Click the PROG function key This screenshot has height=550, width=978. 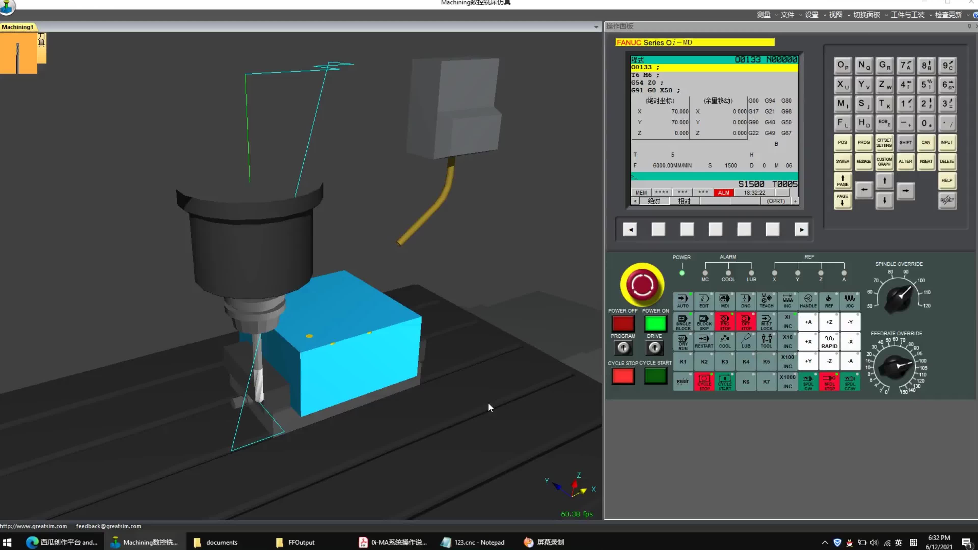click(863, 142)
